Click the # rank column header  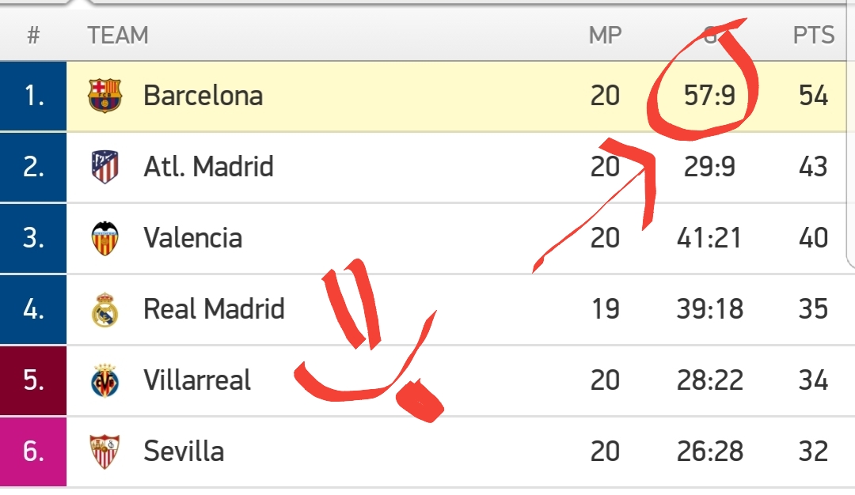33,36
